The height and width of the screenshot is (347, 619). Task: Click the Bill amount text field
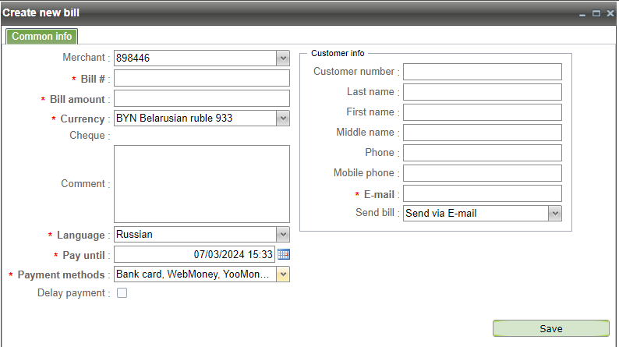[x=202, y=98]
